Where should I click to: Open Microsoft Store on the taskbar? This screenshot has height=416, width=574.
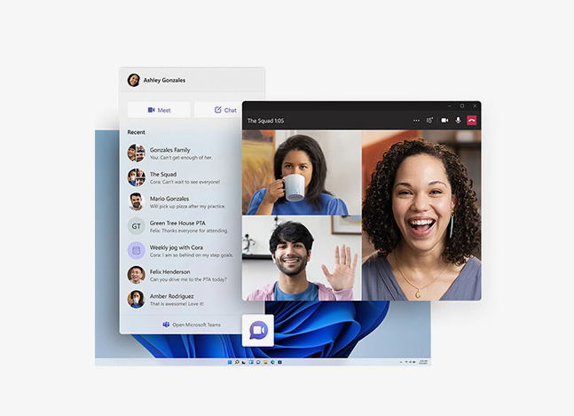[279, 362]
